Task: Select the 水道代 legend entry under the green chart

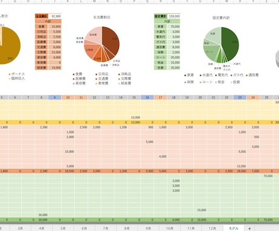Action: click(x=206, y=75)
